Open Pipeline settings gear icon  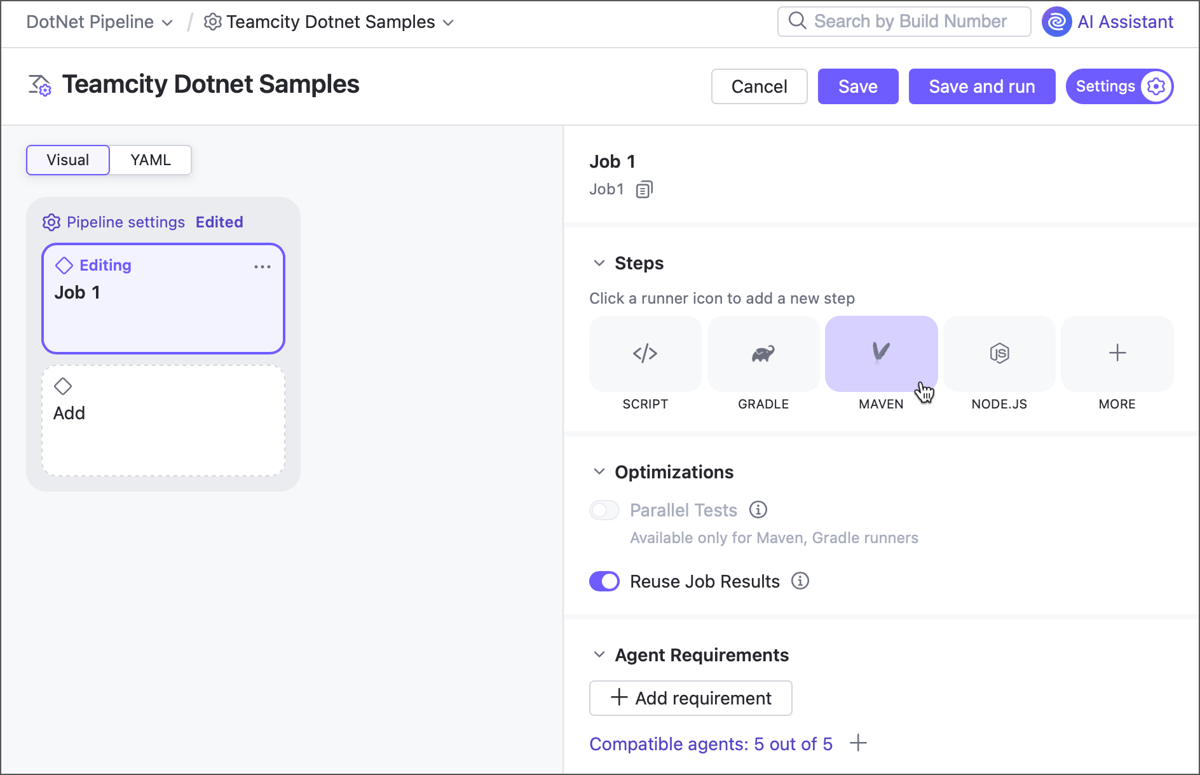(x=51, y=222)
